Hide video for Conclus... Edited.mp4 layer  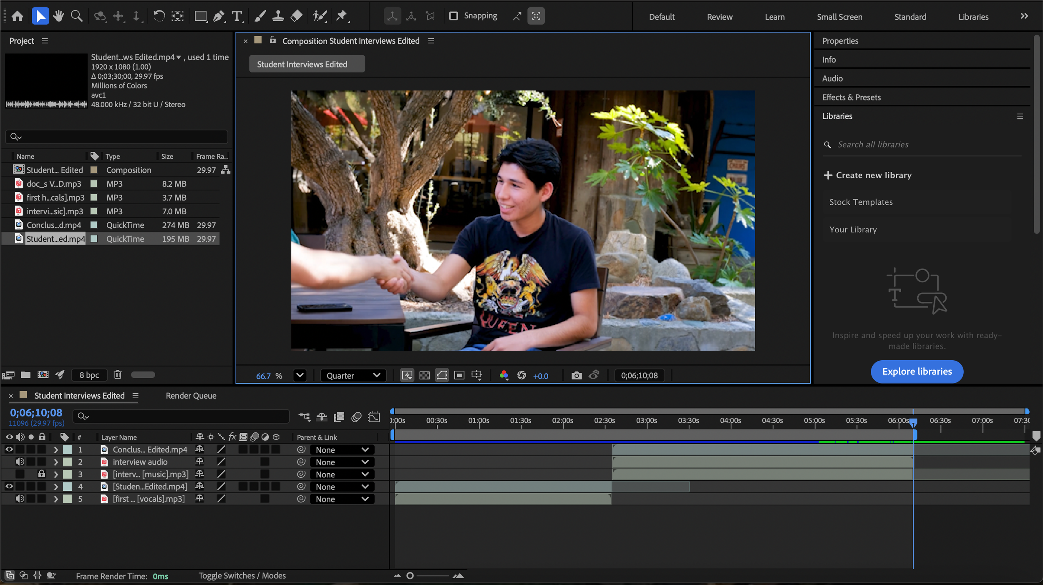pos(9,449)
